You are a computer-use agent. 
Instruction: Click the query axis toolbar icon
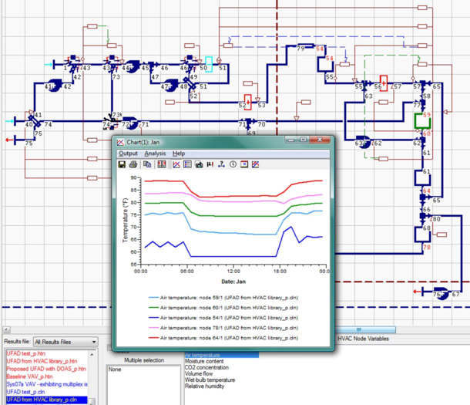[221, 164]
